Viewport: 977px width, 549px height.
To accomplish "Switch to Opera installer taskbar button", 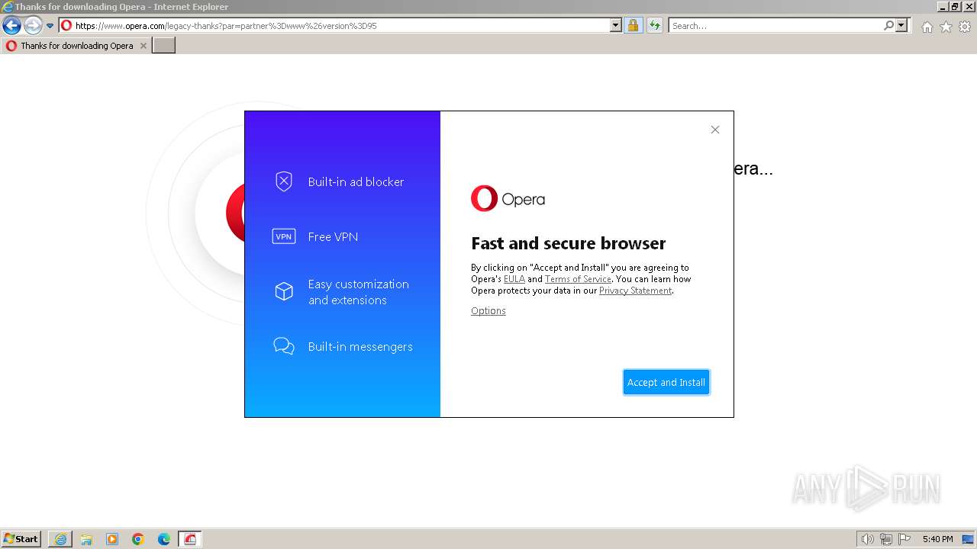I will pyautogui.click(x=190, y=539).
